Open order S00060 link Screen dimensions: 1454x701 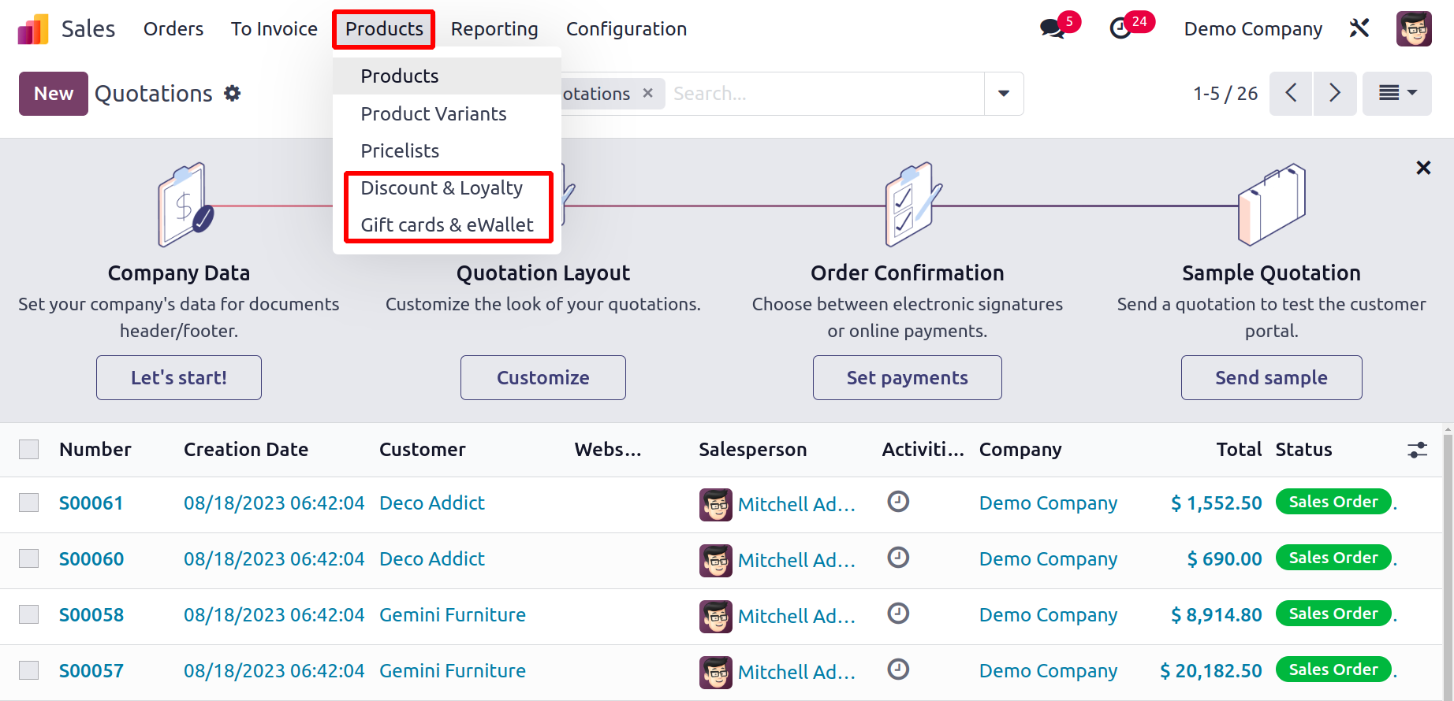[91, 559]
